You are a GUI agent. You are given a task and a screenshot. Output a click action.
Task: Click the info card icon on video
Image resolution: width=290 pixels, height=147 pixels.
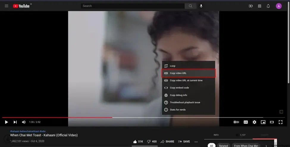click(x=281, y=112)
